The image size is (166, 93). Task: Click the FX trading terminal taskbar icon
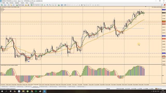coord(44,91)
